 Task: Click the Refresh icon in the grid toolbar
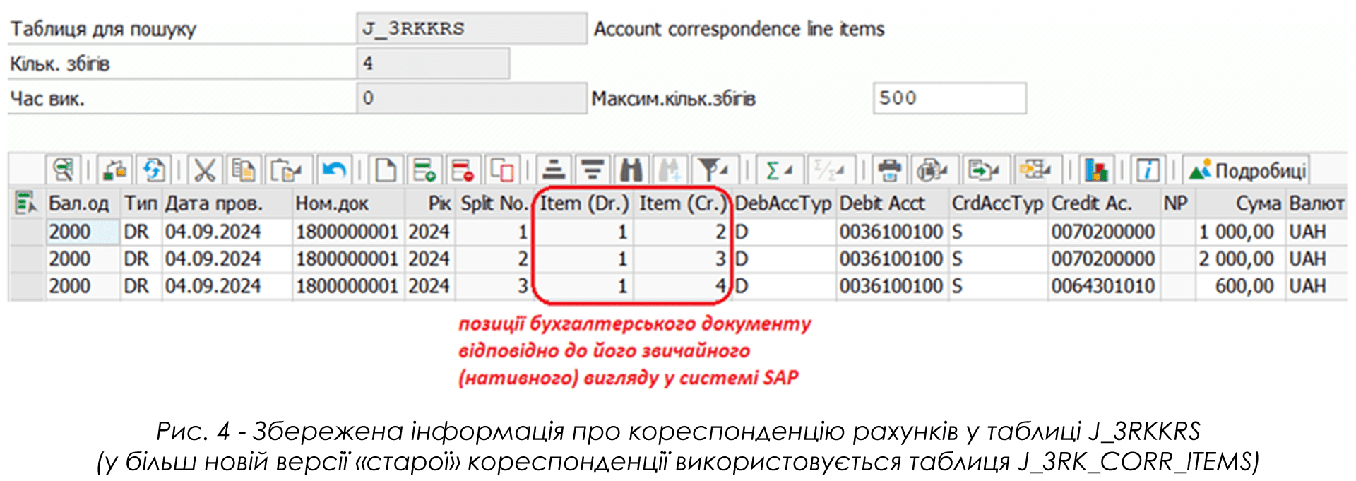point(153,170)
